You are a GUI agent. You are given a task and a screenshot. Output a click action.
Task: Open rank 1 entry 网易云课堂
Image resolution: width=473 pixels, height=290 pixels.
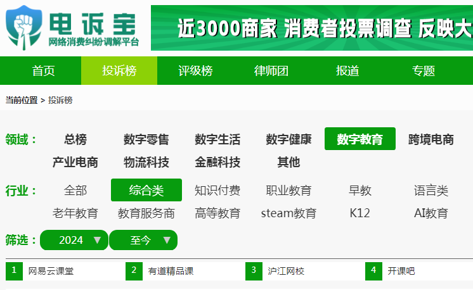[51, 271]
